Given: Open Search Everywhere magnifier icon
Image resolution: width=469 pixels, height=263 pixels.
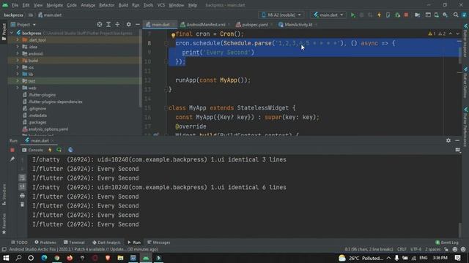Looking at the screenshot, I should click(x=456, y=15).
